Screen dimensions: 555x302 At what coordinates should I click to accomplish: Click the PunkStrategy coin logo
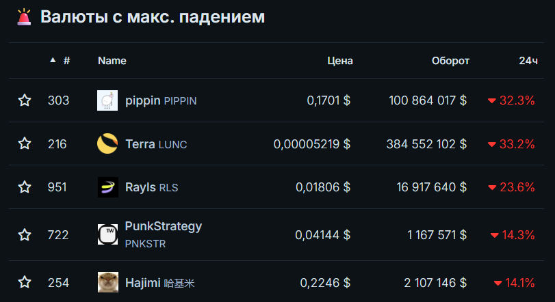107,234
